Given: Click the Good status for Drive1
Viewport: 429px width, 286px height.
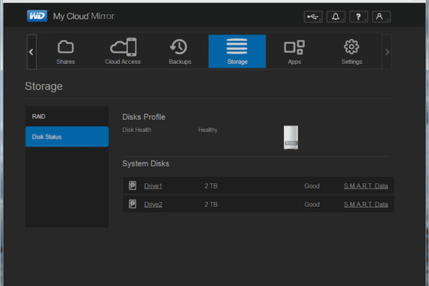Looking at the screenshot, I should coord(312,186).
